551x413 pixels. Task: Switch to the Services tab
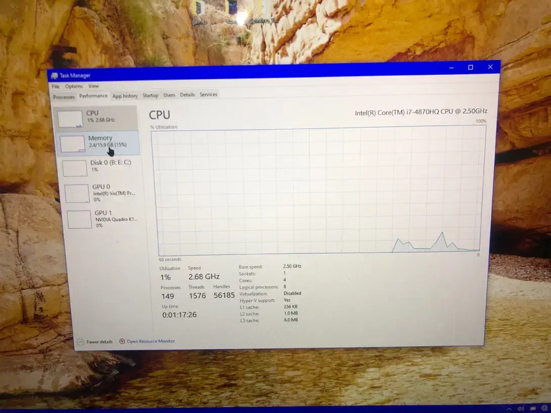[208, 94]
